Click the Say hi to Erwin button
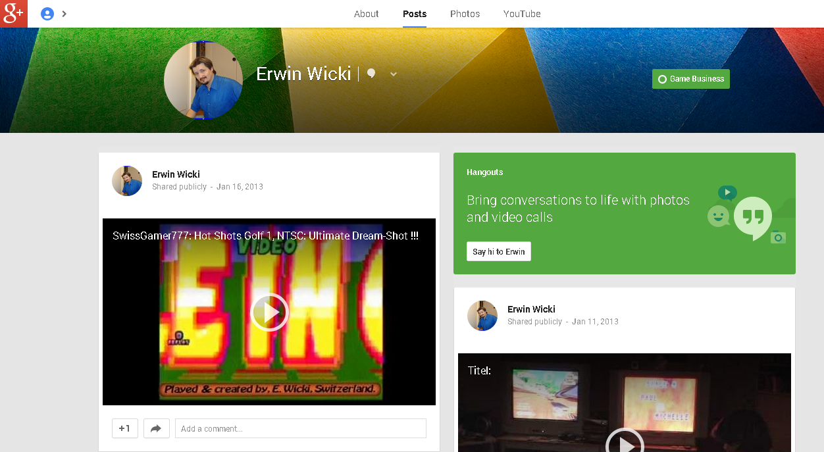Viewport: 824px width, 452px height. pyautogui.click(x=499, y=251)
